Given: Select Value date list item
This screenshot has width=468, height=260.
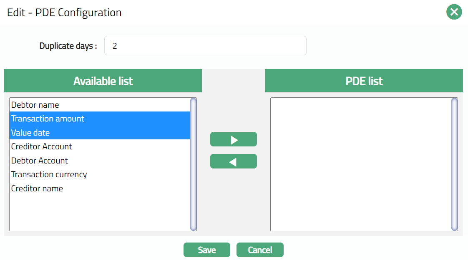Looking at the screenshot, I should (x=30, y=133).
